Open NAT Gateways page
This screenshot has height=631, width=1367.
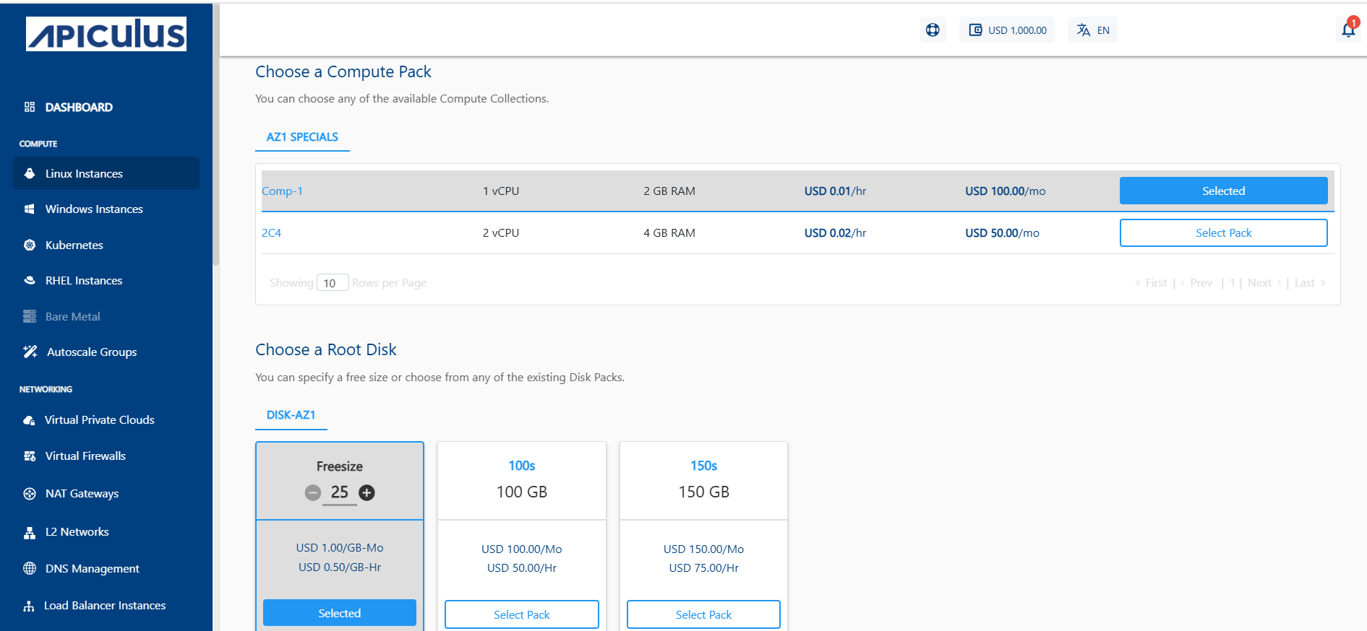[x=82, y=493]
